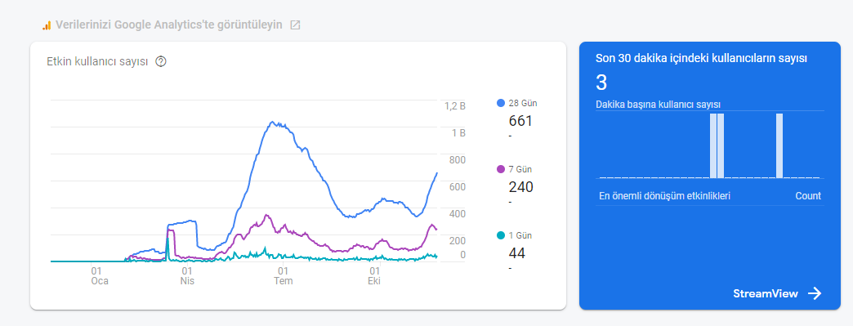The height and width of the screenshot is (326, 853).
Task: Click the purple 7 Gün legend dot
Action: 501,169
